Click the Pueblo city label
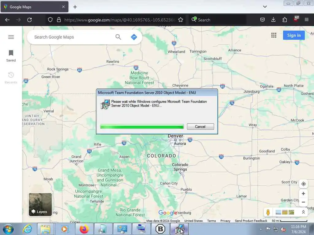Viewport: 314px width, 235px height. pyautogui.click(x=186, y=189)
